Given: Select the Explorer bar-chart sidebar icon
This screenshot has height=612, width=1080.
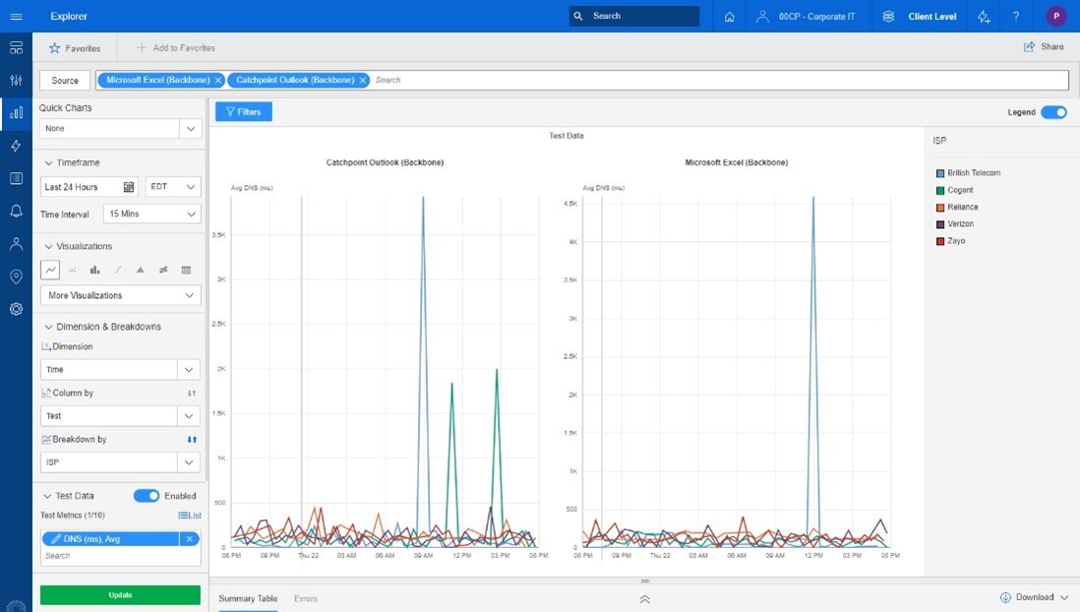Looking at the screenshot, I should coord(16,113).
